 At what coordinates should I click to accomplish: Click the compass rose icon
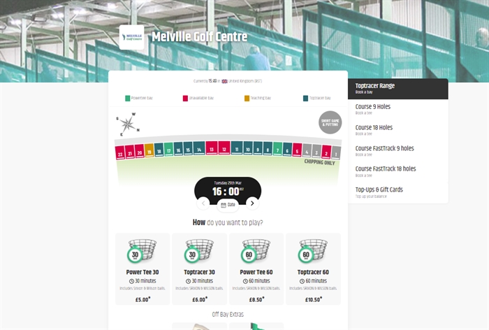pos(126,124)
